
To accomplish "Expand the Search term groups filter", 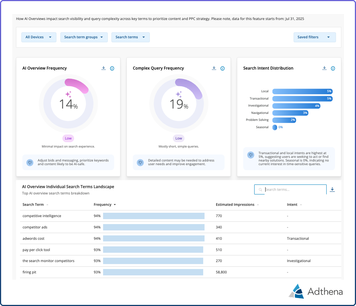I will pos(84,37).
